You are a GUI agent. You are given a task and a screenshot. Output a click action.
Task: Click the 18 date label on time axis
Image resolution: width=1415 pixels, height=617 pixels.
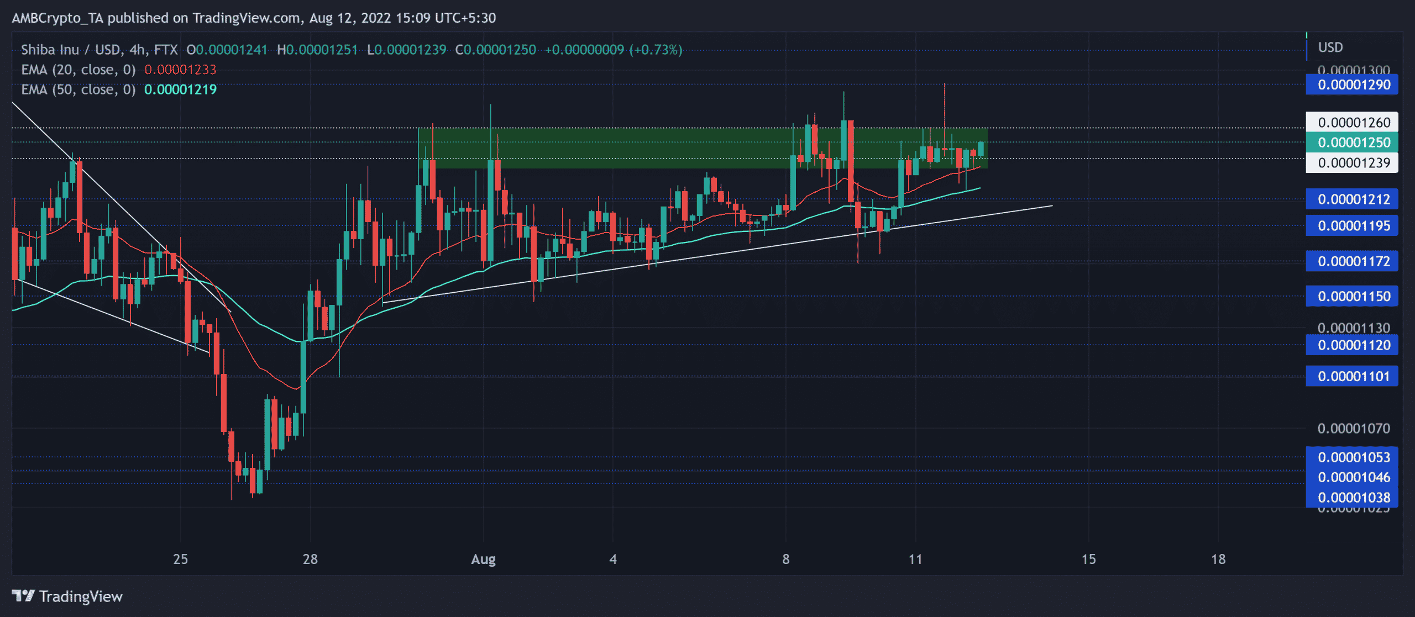pyautogui.click(x=1218, y=559)
